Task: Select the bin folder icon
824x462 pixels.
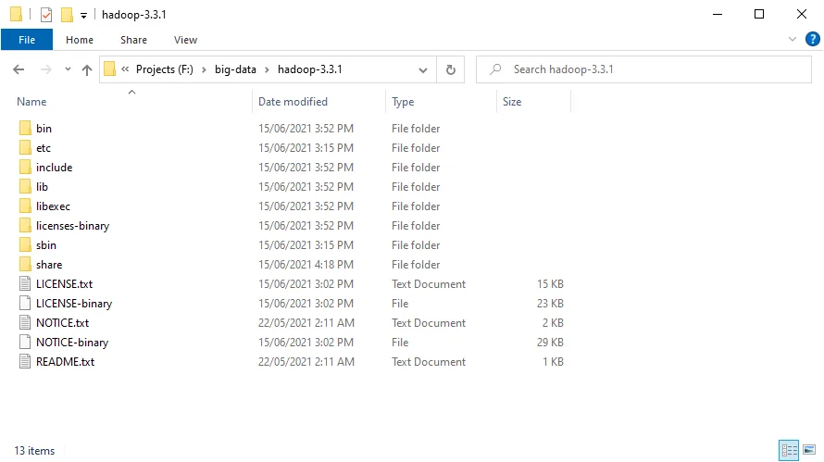Action: coord(25,129)
